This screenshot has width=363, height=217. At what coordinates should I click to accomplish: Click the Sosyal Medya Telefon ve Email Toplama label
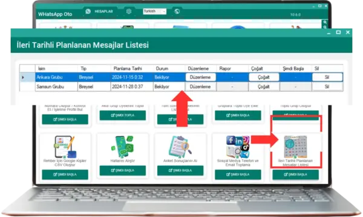point(238,163)
